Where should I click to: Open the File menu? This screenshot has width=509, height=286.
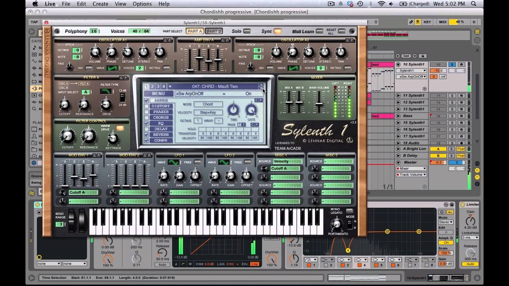[x=66, y=4]
